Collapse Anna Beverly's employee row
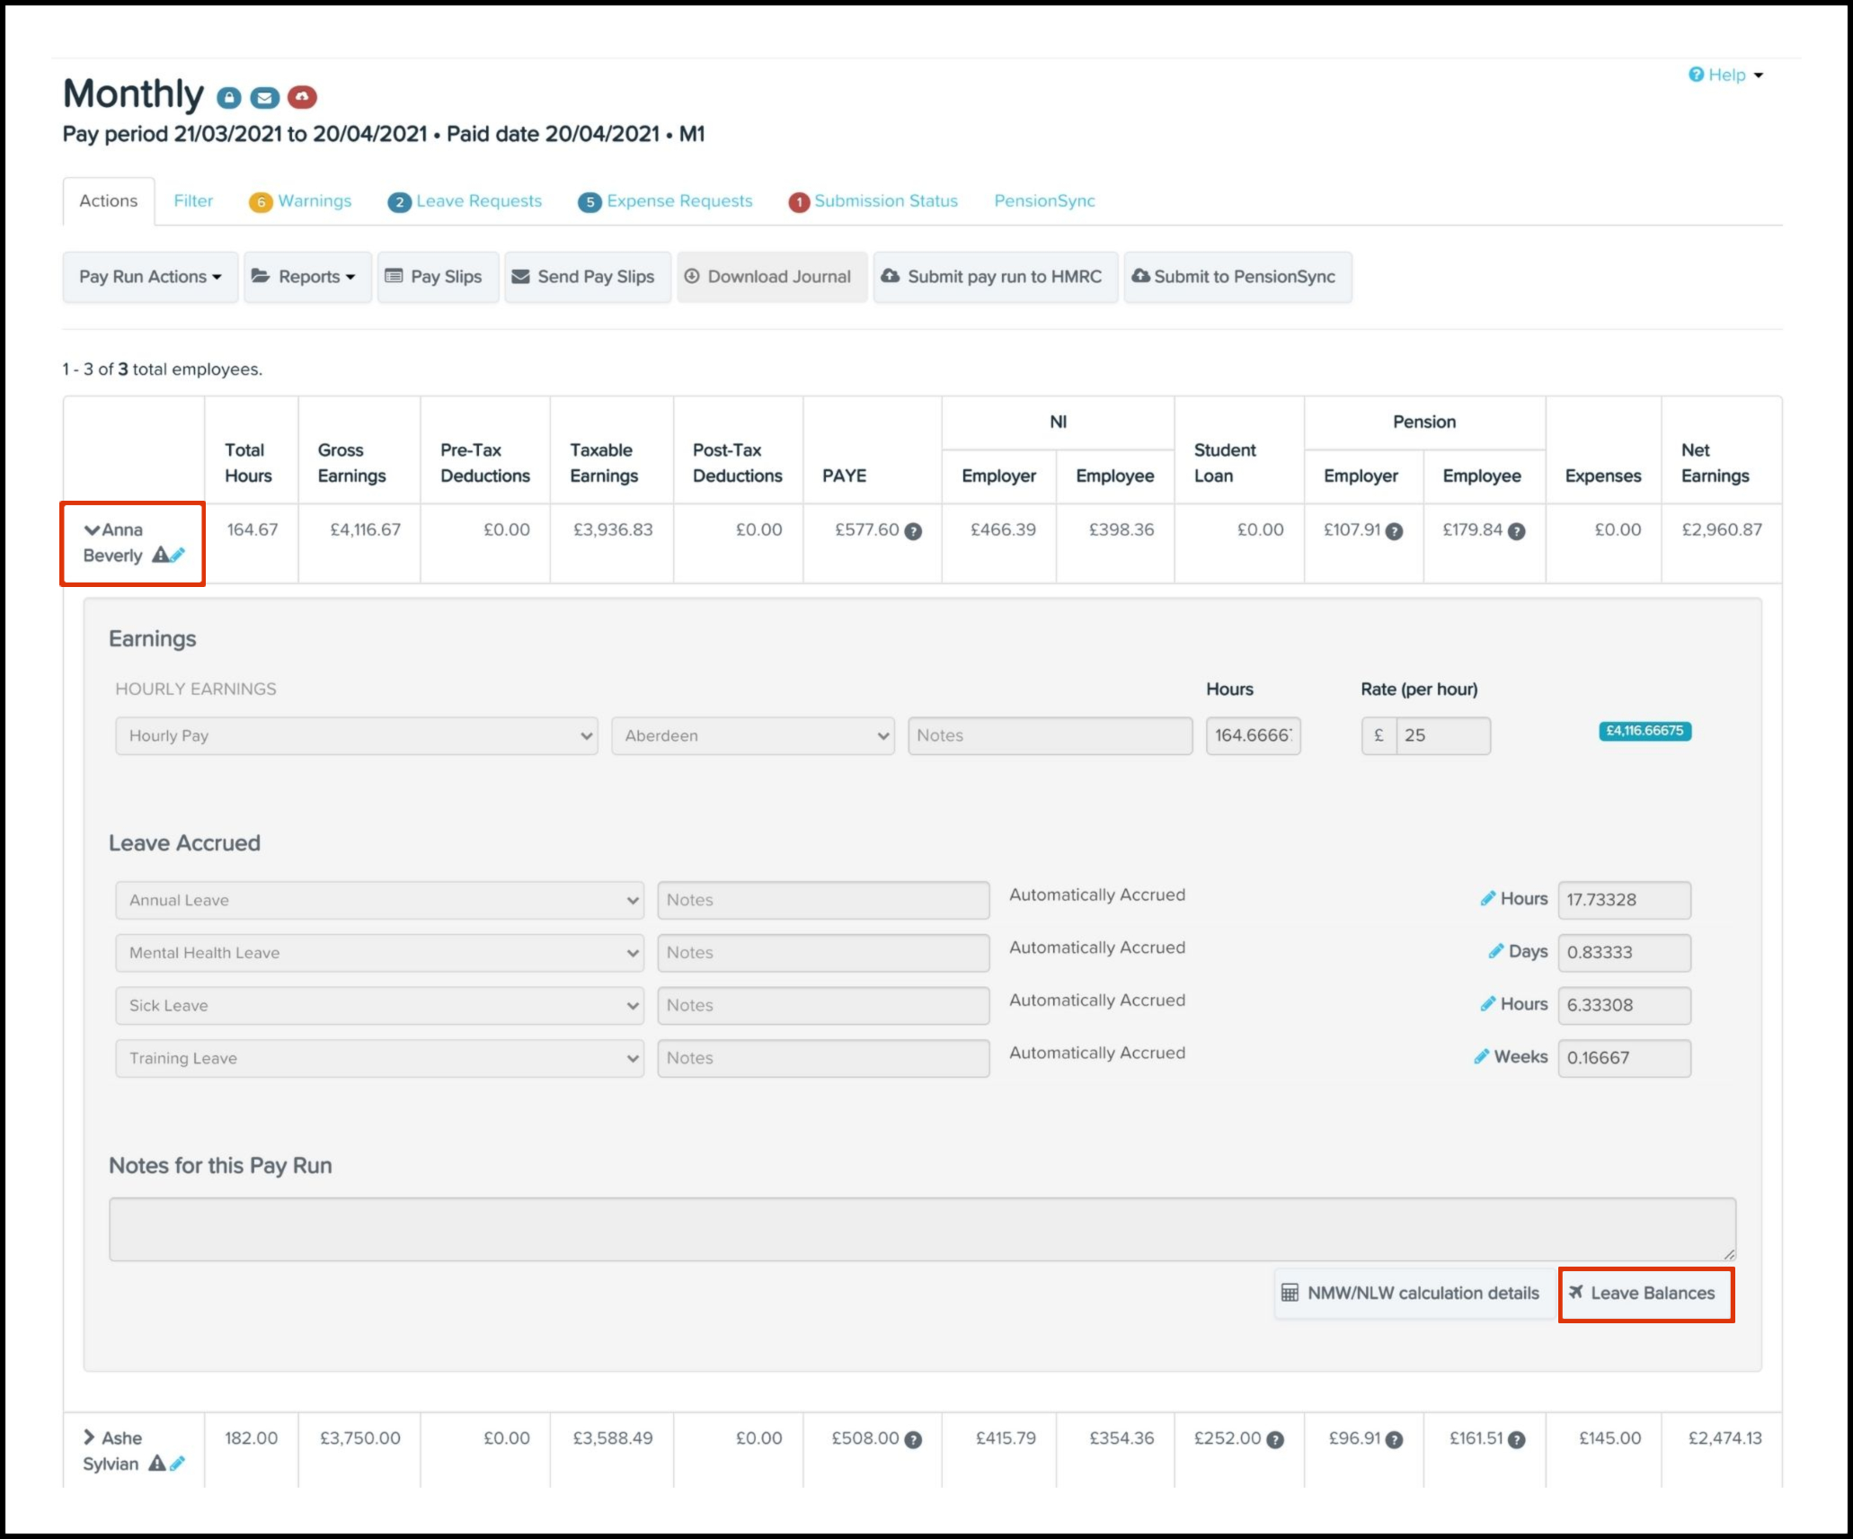 (x=92, y=529)
